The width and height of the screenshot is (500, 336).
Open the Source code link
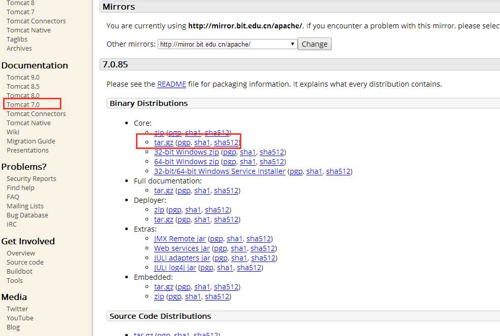pyautogui.click(x=25, y=263)
